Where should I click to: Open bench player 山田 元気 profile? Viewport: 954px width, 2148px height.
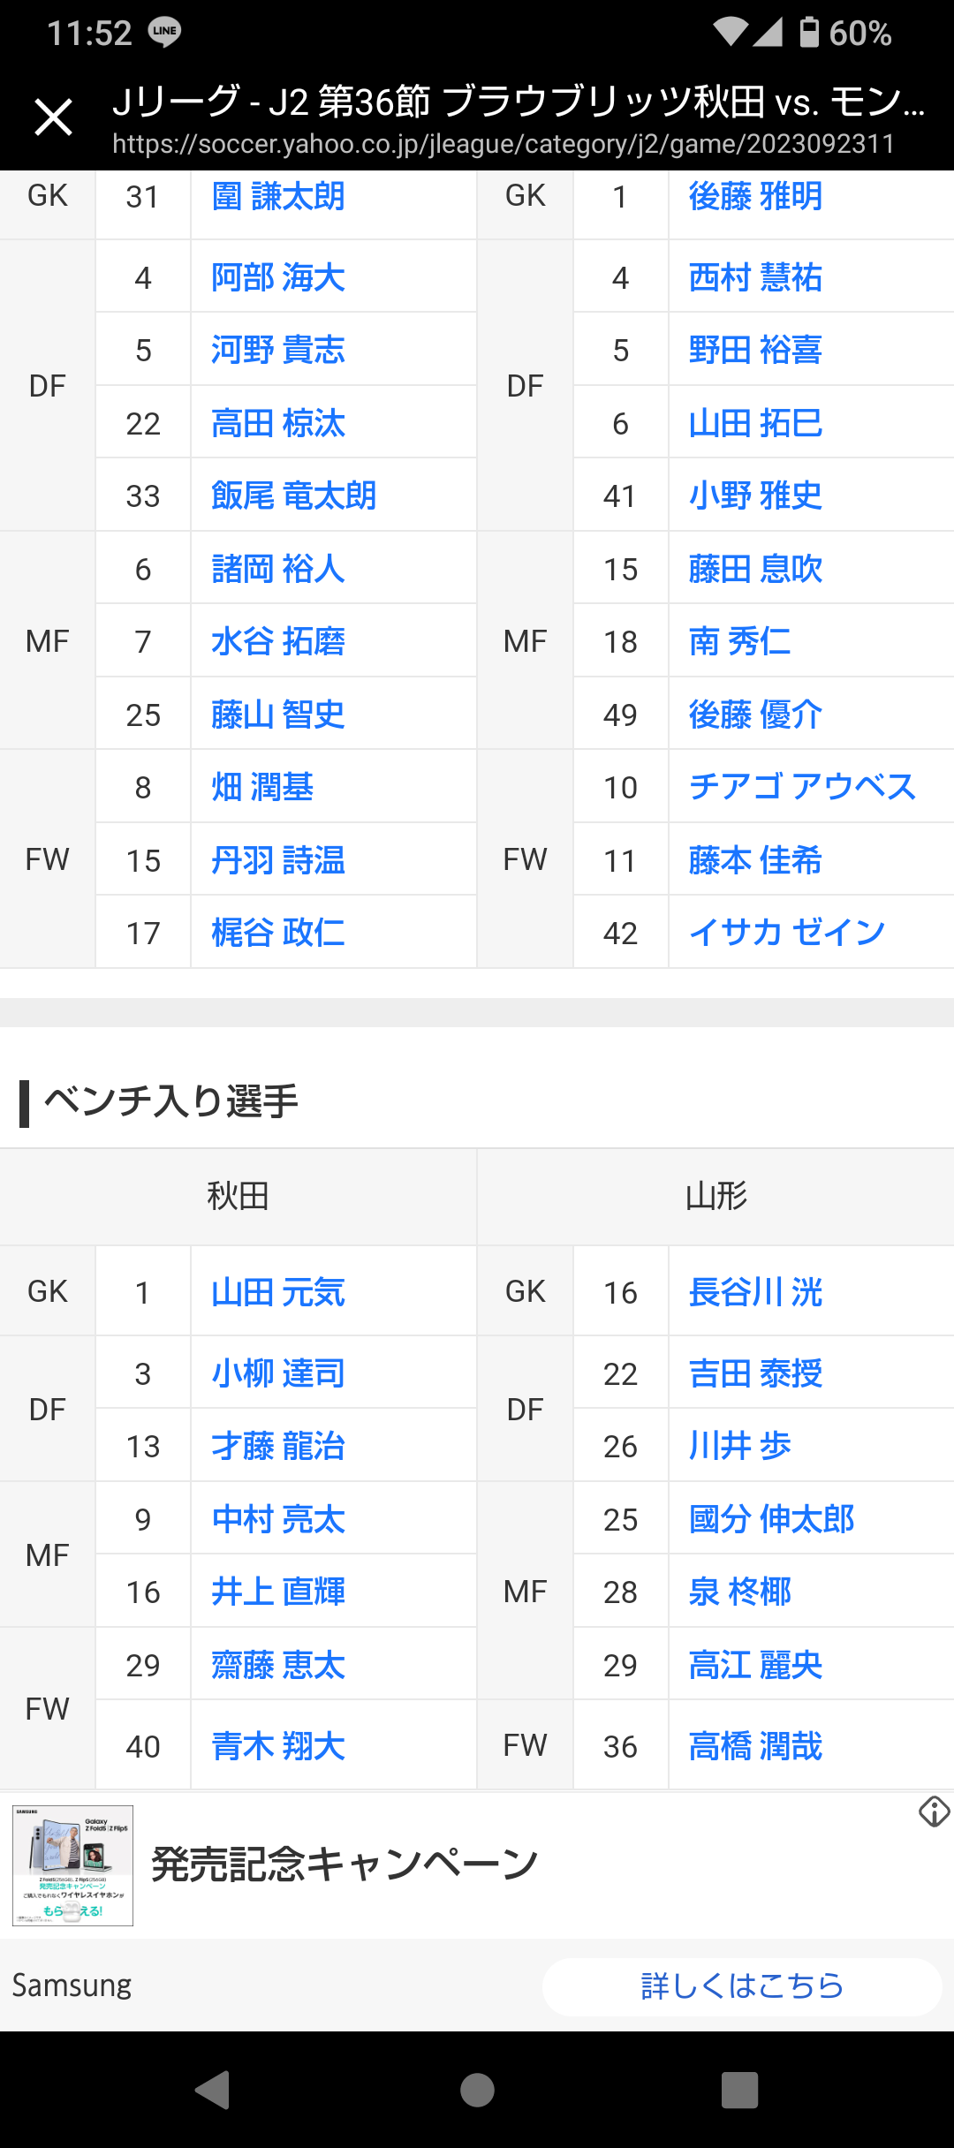click(278, 1292)
